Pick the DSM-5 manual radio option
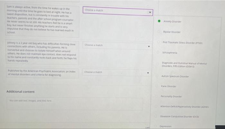Screen dimensions: 225x129 coord(157,64)
